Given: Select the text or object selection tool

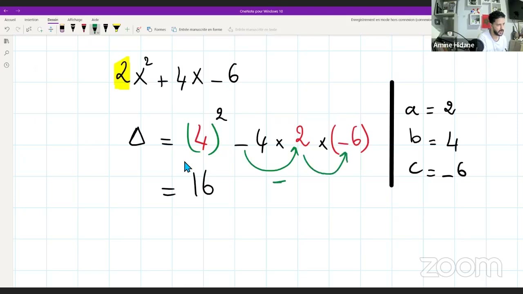Looking at the screenshot, I should click(x=29, y=29).
